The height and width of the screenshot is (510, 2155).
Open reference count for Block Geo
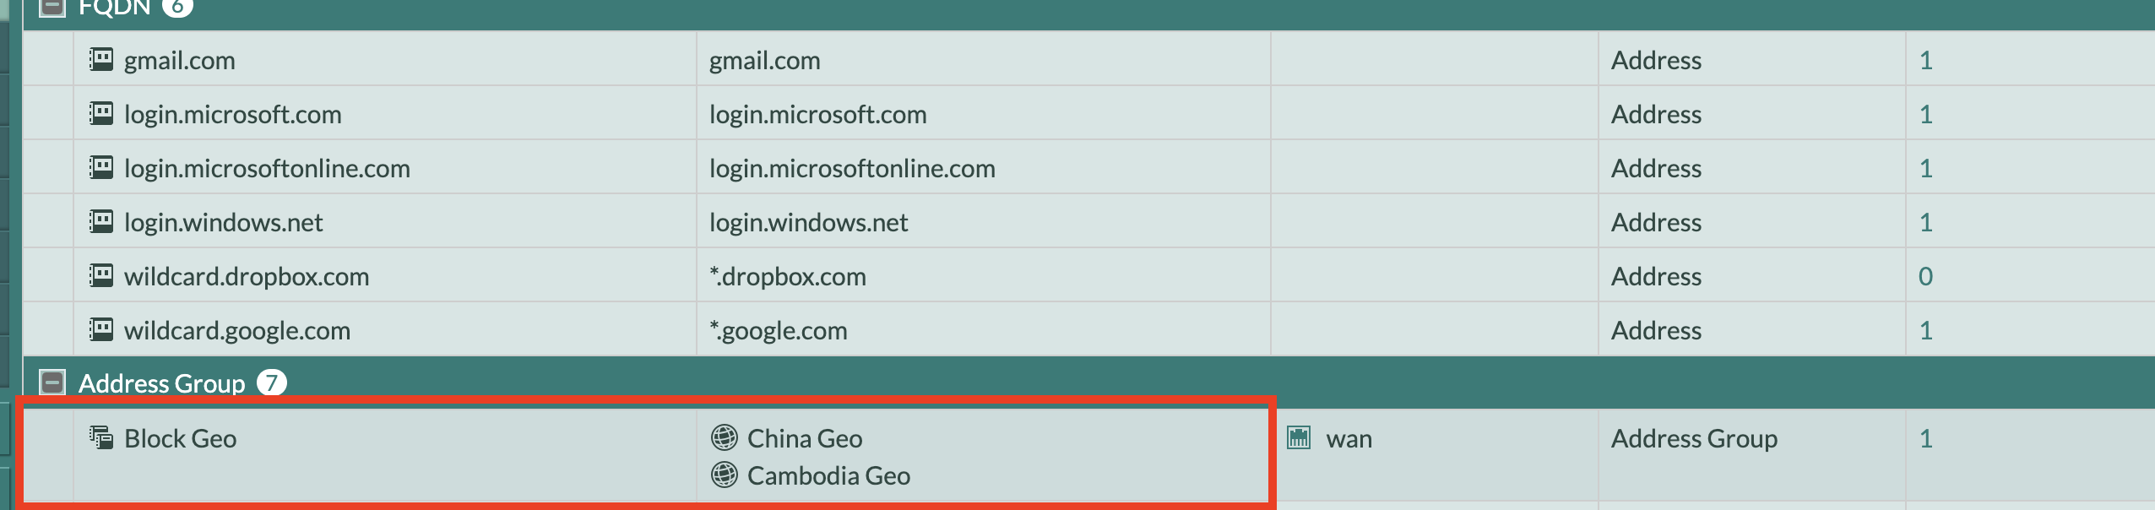(x=1925, y=438)
